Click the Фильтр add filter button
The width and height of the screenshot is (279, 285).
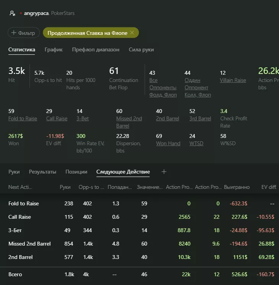coord(24,33)
